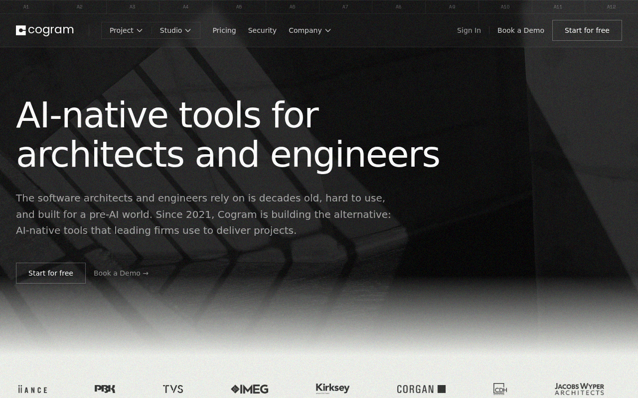Click Book a Demo arrow link in hero

121,273
